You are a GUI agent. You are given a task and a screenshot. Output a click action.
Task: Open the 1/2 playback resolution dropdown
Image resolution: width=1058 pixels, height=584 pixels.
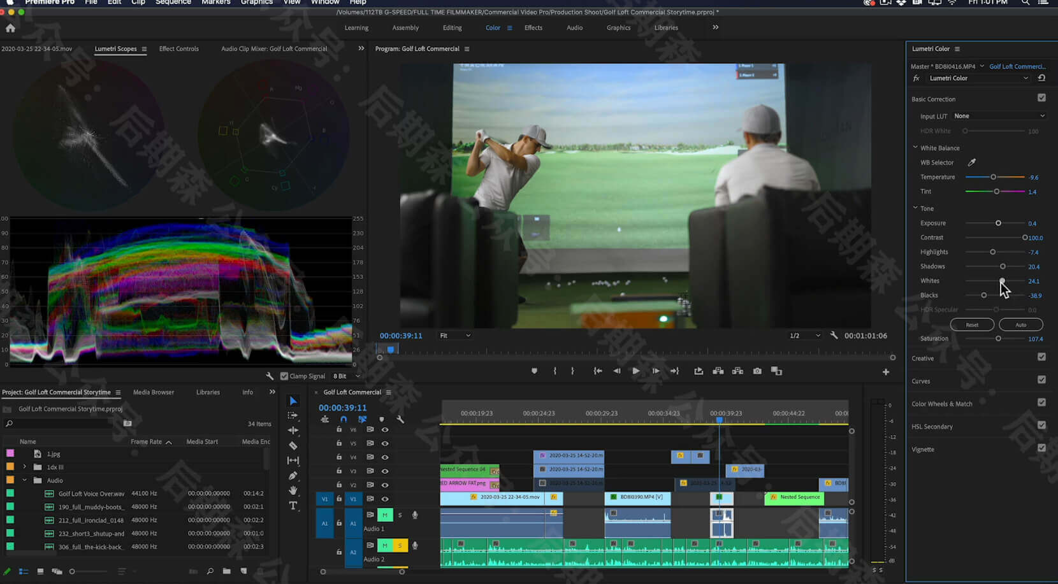coord(804,336)
